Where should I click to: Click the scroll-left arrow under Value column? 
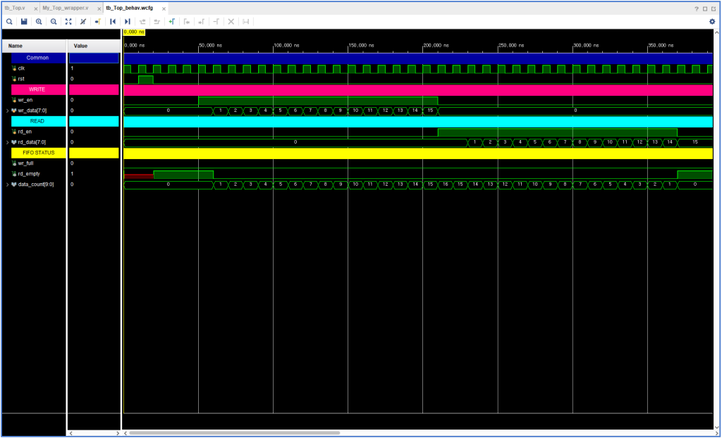pyautogui.click(x=71, y=433)
